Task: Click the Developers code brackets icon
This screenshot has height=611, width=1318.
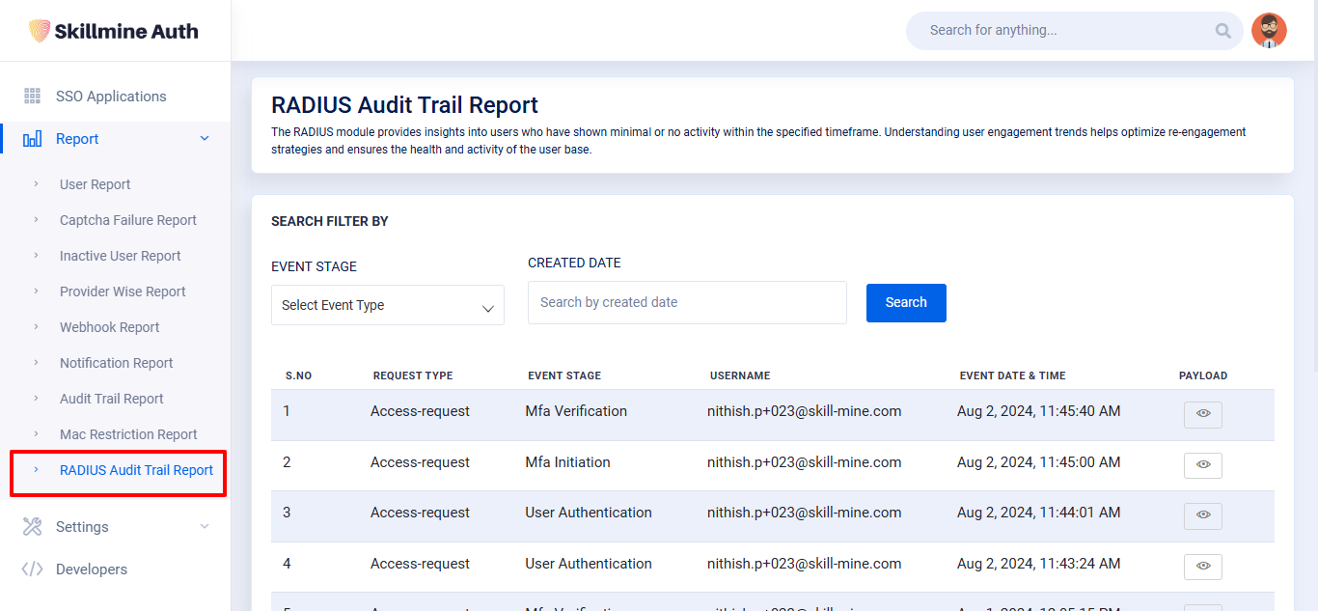Action: tap(32, 569)
